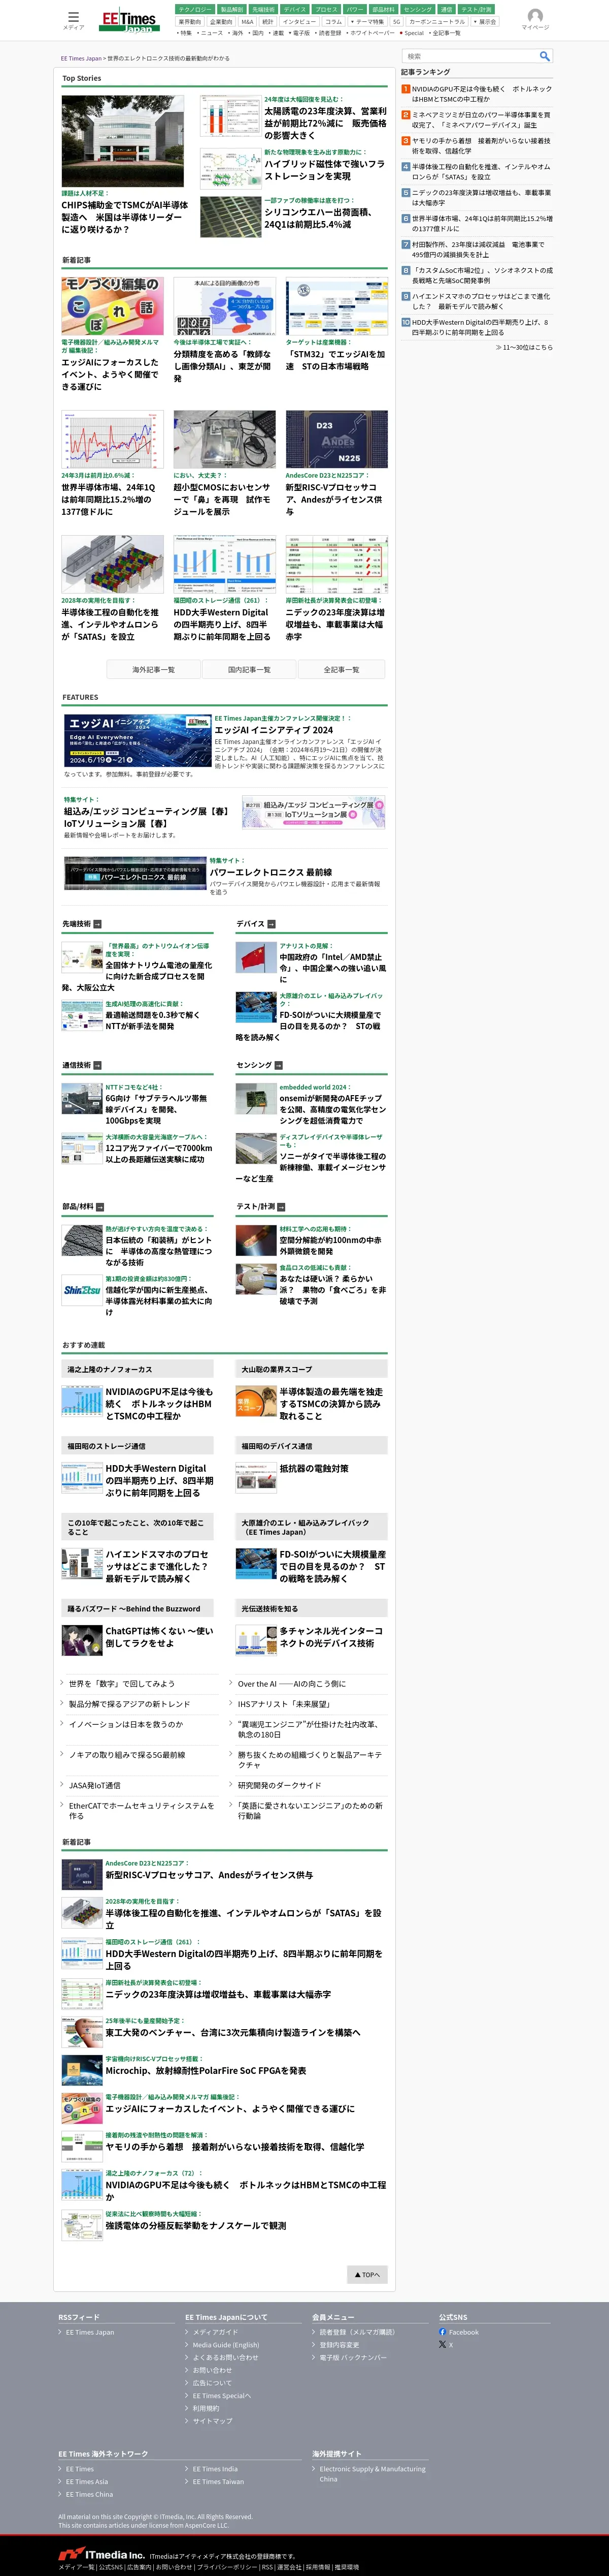
Task: Open the CHIPS補助金でTSMC top story headline
Action: point(125,217)
